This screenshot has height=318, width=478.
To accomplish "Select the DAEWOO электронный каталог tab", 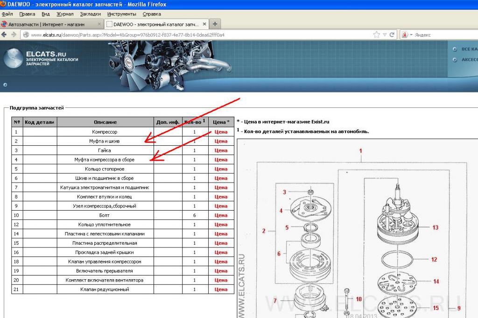I will pos(156,24).
